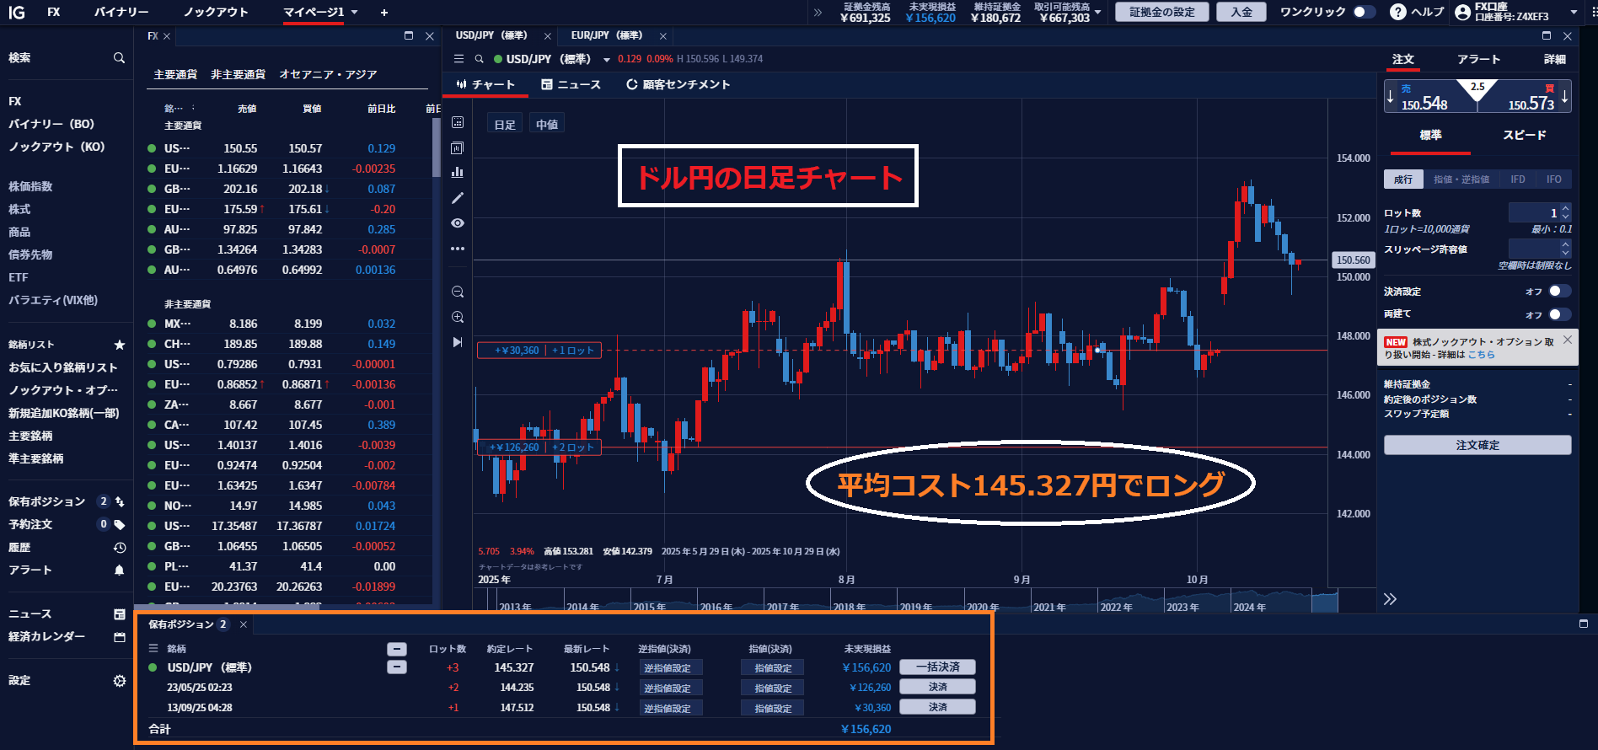Click the ロット数 input field
Viewport: 1598px width, 750px height.
1532,213
